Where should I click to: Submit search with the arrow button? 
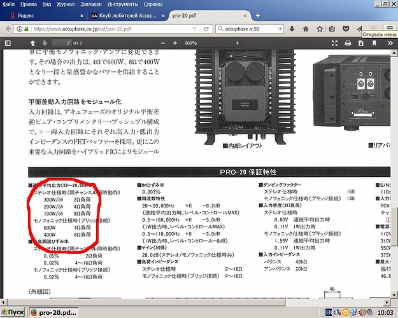coord(280,29)
